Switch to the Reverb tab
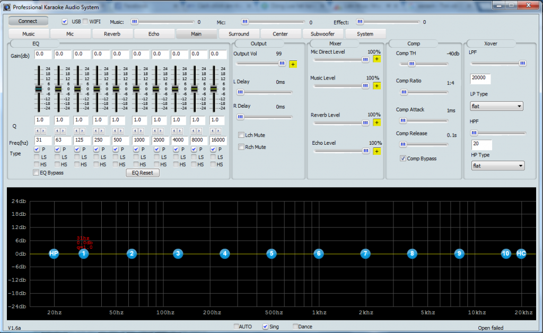Image resolution: width=543 pixels, height=333 pixels. tap(112, 34)
